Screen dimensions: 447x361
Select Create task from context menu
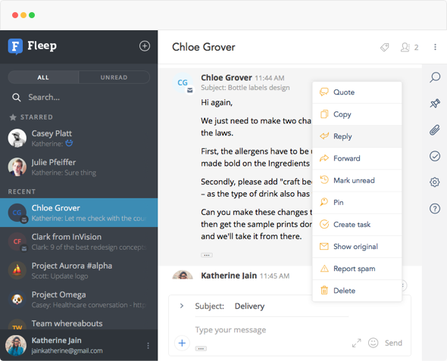pos(357,225)
